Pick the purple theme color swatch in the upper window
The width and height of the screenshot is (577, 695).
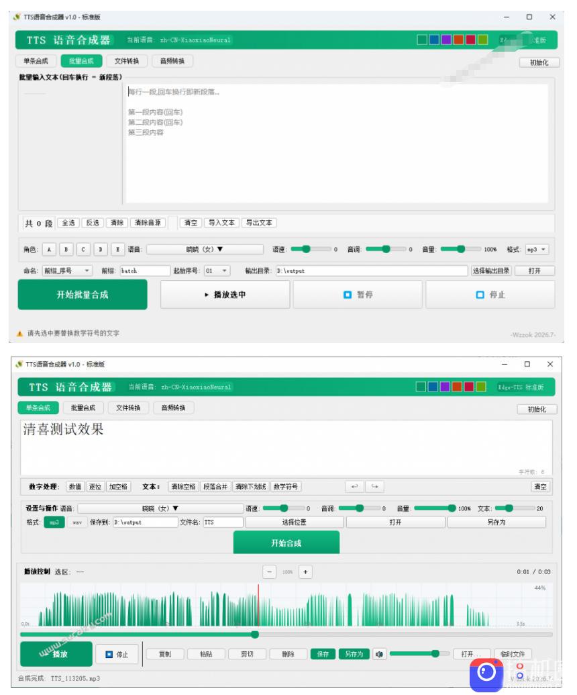coord(446,40)
